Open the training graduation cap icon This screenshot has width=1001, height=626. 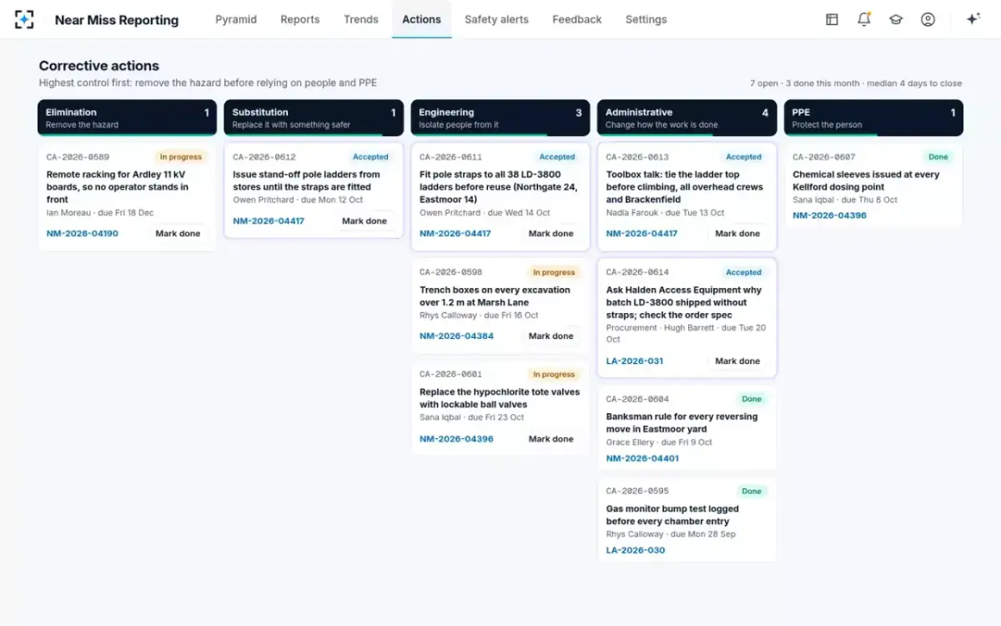tap(896, 19)
